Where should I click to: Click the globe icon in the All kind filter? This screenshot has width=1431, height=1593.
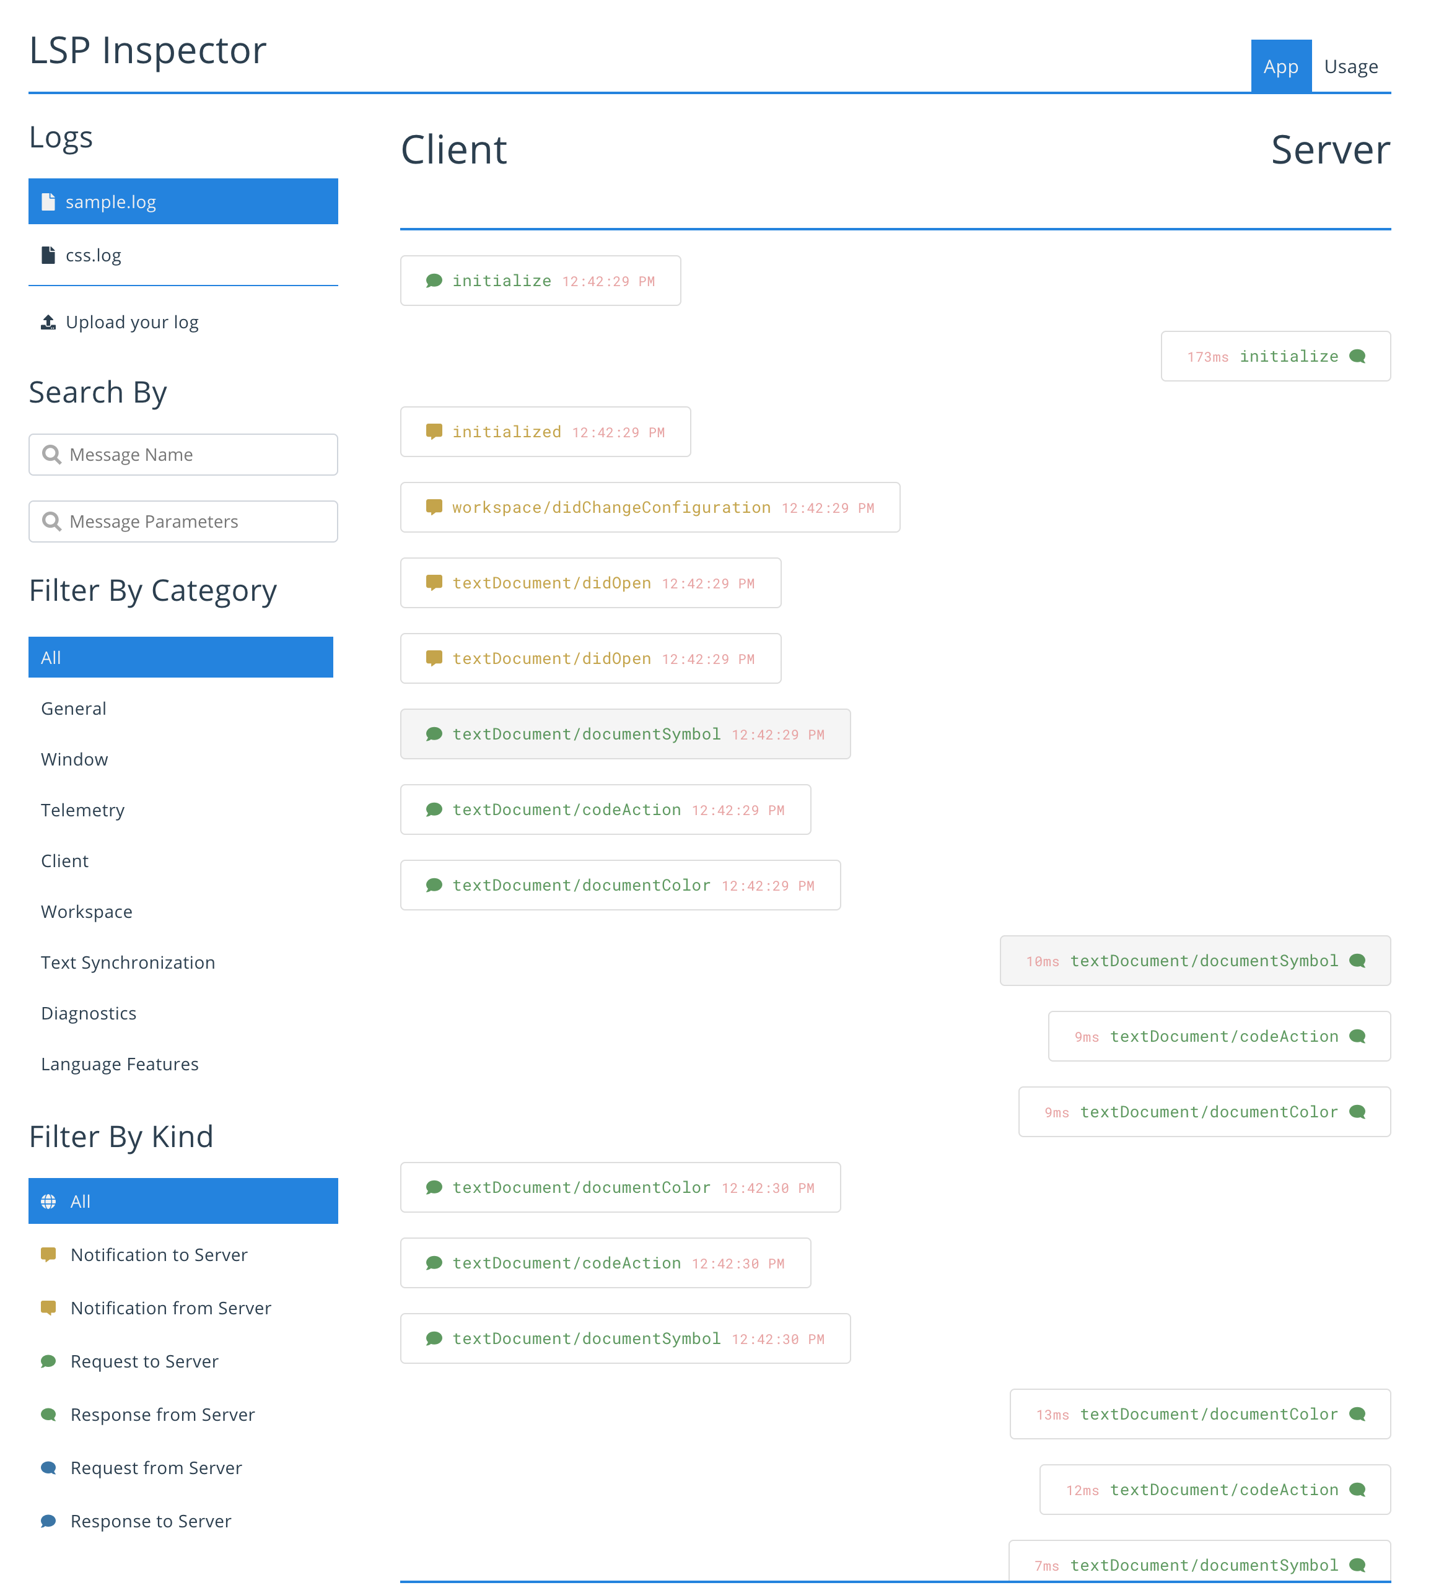pos(48,1202)
